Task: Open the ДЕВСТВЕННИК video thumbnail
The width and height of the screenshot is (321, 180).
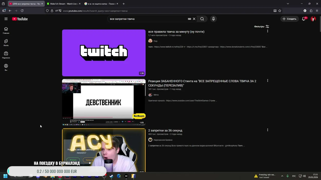Action: pos(104,102)
